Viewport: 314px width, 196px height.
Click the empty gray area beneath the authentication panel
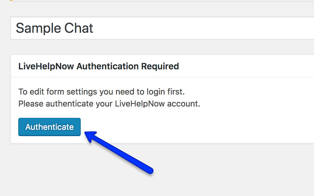220,170
